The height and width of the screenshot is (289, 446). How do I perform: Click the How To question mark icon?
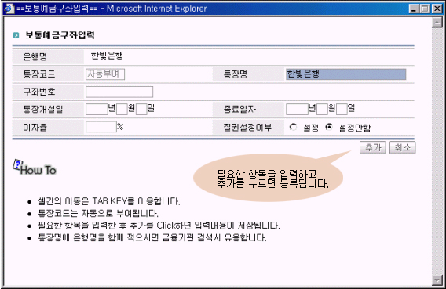click(17, 164)
